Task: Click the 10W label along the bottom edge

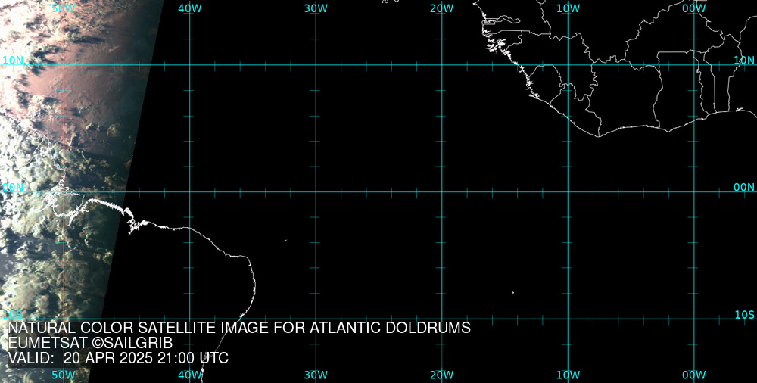Action: 569,375
